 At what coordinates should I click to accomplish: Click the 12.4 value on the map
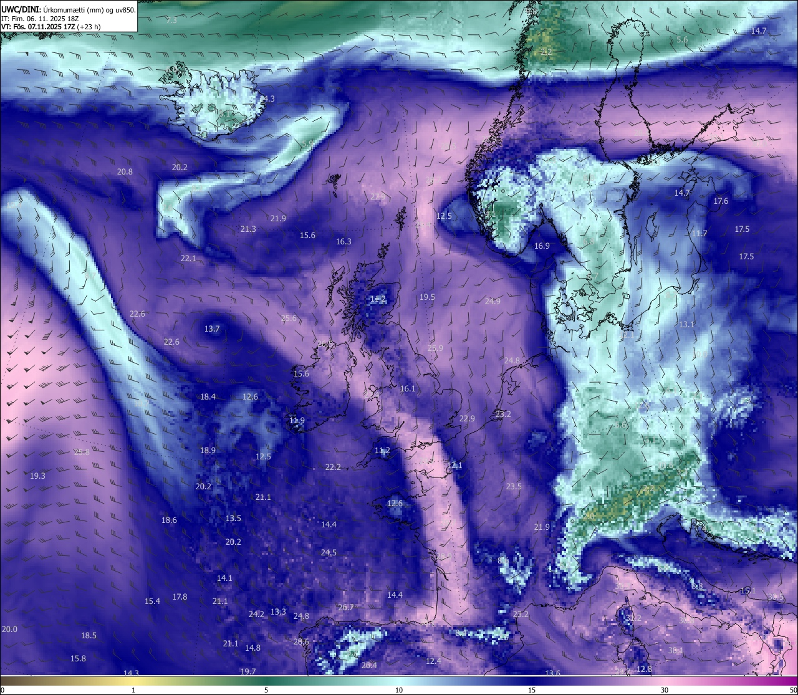433,661
